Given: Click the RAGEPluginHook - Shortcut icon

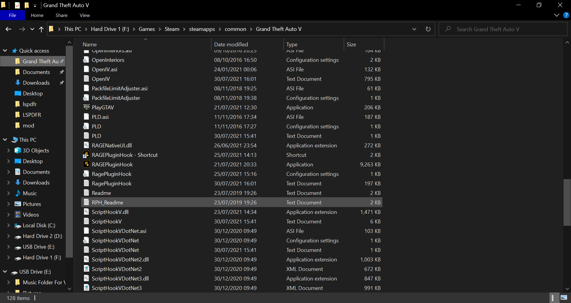Looking at the screenshot, I should tap(86, 155).
